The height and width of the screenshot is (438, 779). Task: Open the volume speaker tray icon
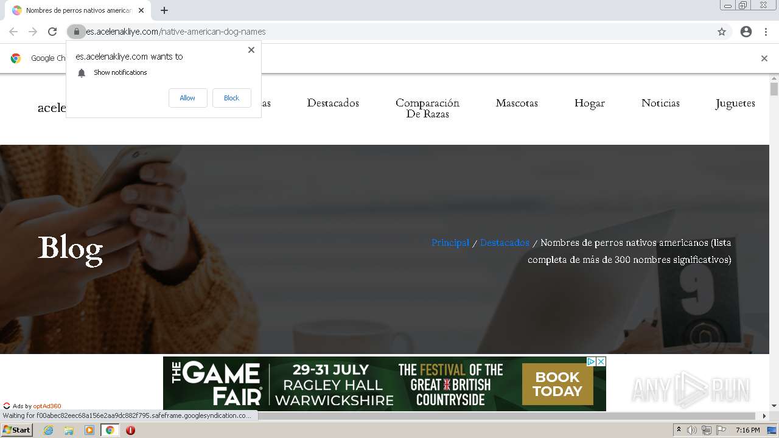692,430
